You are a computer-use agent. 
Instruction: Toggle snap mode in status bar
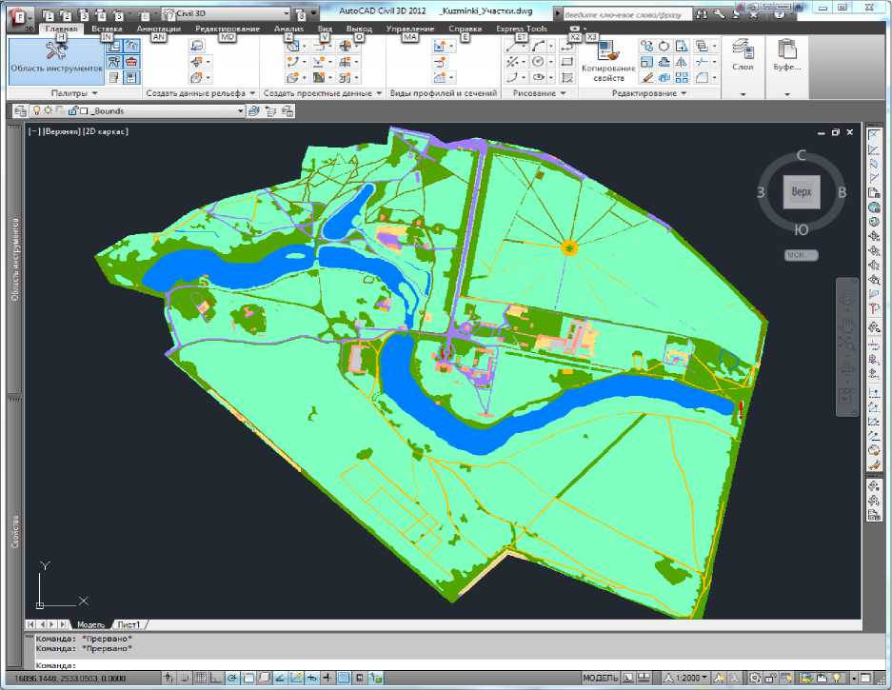(185, 679)
